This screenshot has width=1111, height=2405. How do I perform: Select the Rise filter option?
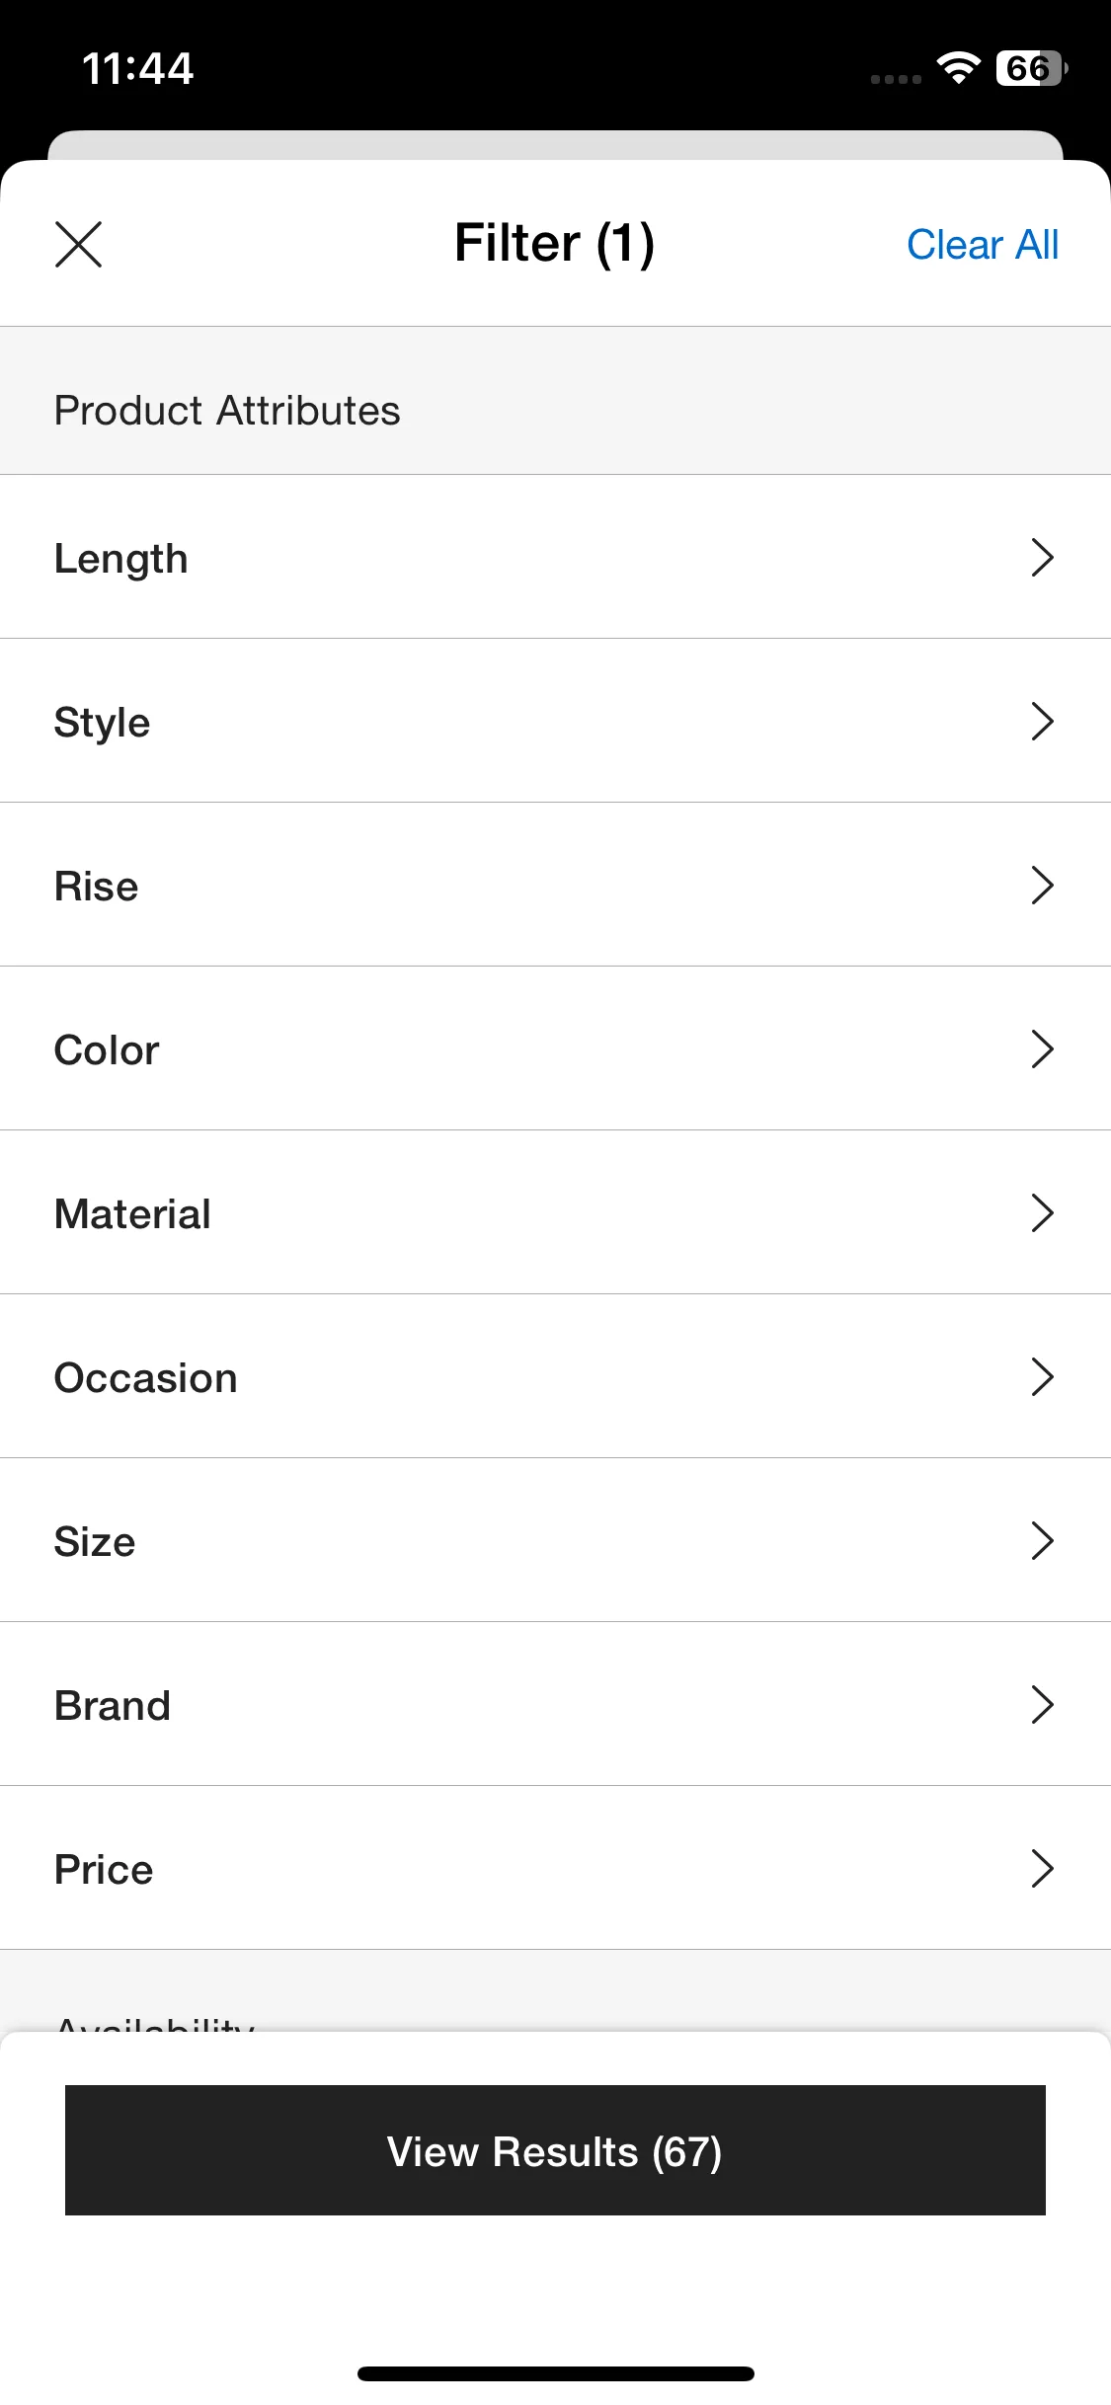pos(555,886)
